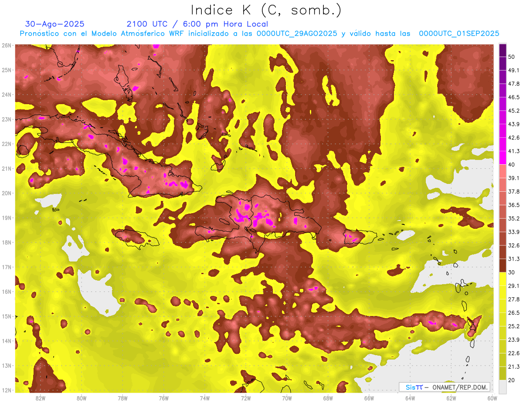523x404 pixels.
Task: Click the legend value '45.2'
Action: [513, 111]
